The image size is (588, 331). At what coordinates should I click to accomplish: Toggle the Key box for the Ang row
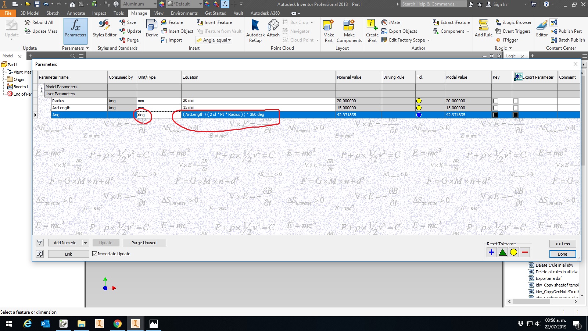pos(495,115)
